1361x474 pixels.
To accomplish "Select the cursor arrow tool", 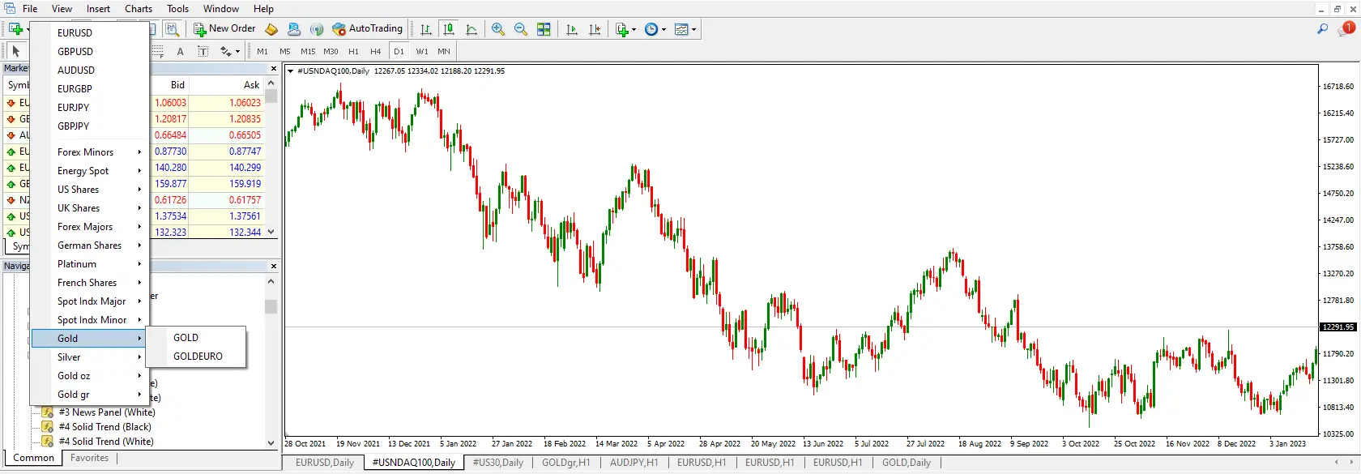I will 16,51.
